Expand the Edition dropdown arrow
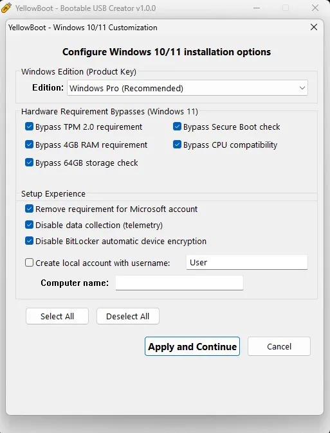Image resolution: width=330 pixels, height=433 pixels. point(302,88)
